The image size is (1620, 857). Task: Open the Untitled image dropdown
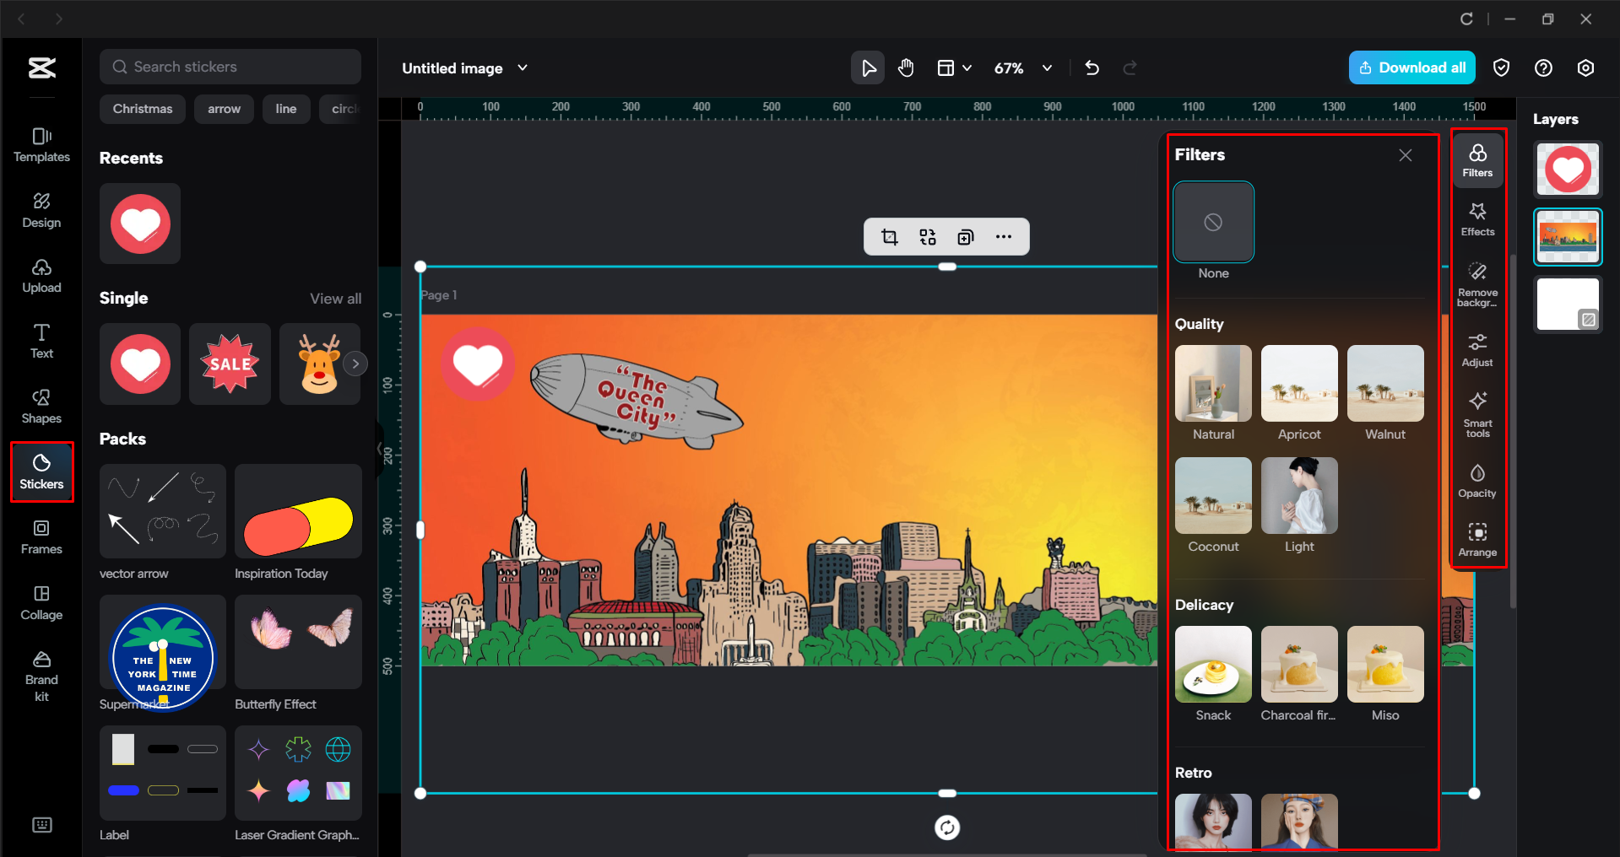click(x=464, y=67)
